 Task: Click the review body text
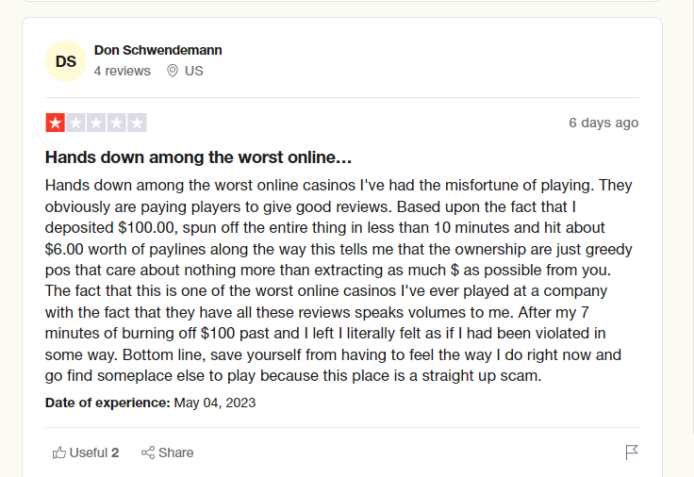coord(339,280)
